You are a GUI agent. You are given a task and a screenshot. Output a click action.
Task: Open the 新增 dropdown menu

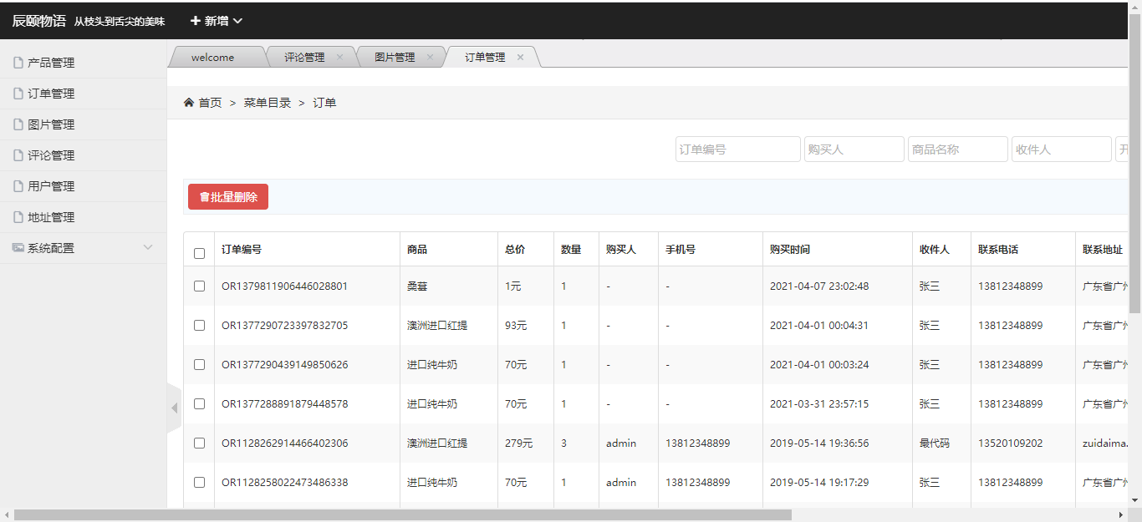click(x=217, y=21)
